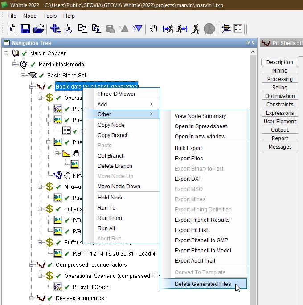
Task: Open the Optimization tab
Action: coord(280,96)
